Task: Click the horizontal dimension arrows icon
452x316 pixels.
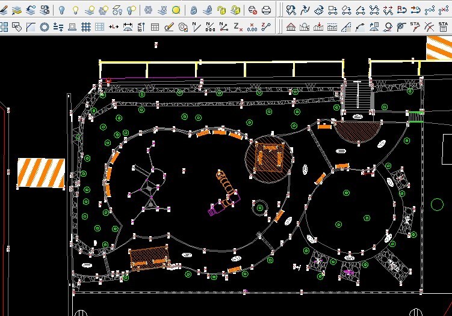Action: [x=128, y=27]
